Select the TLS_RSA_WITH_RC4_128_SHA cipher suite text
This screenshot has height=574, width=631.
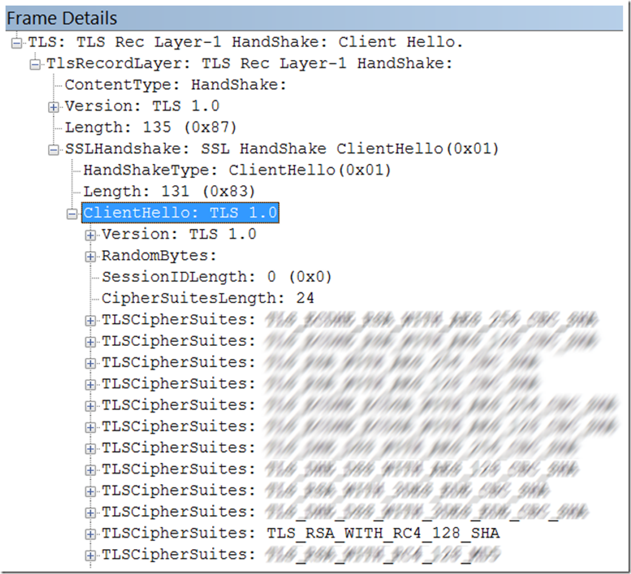[x=382, y=533]
